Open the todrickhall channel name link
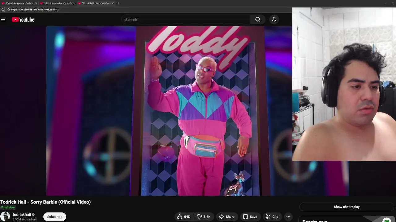Viewport: 396px width, 222px height. (22, 215)
